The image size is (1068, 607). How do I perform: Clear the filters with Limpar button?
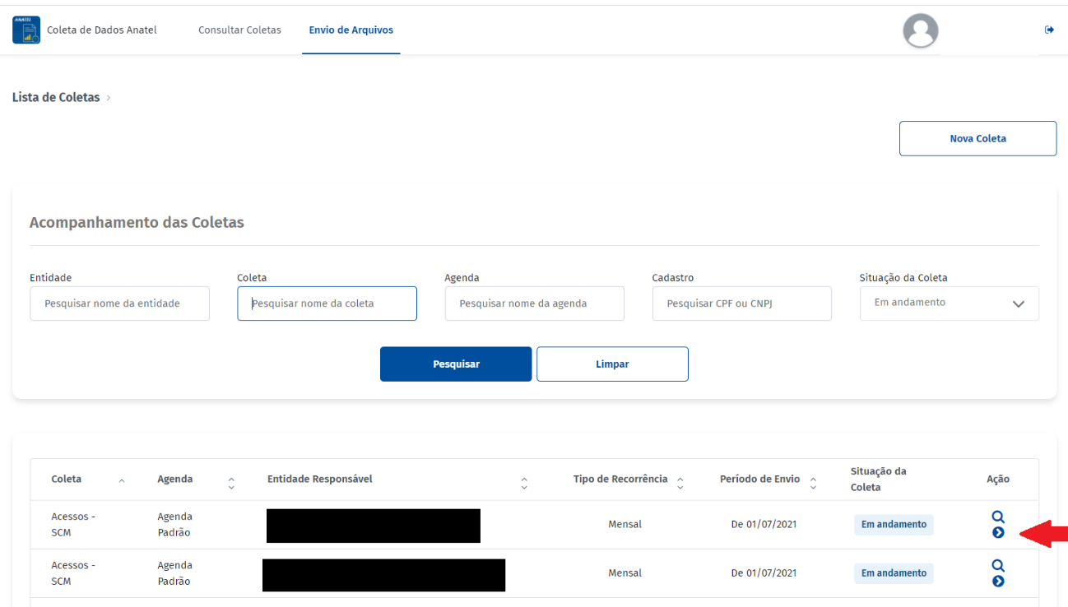pyautogui.click(x=612, y=364)
